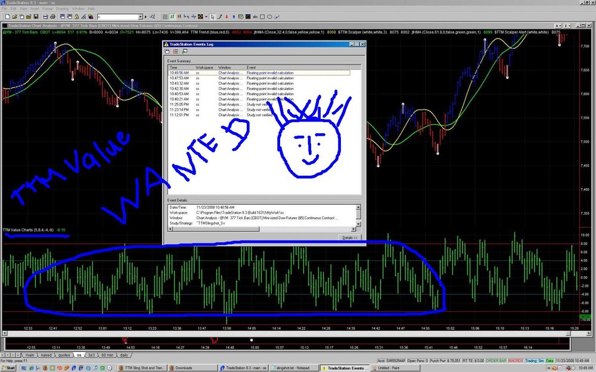This screenshot has width=596, height=372.
Task: Switch to the 3s3 workspace tab
Action: point(91,355)
